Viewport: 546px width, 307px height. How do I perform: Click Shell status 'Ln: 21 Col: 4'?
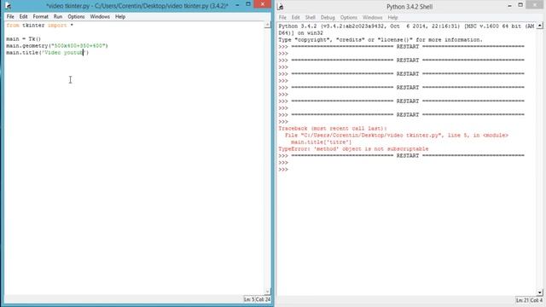pos(529,300)
